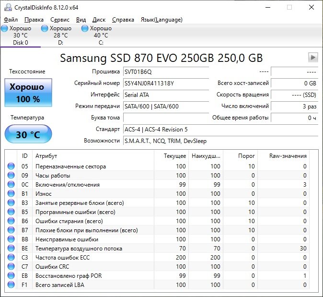Click status orb for Ошибки стирания row

pos(11,221)
